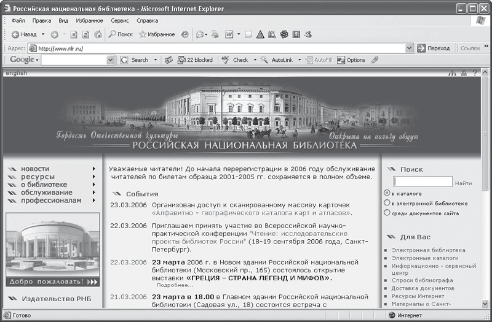Click the Print icon in toolbar
This screenshot has width=492, height=322.
(215, 34)
